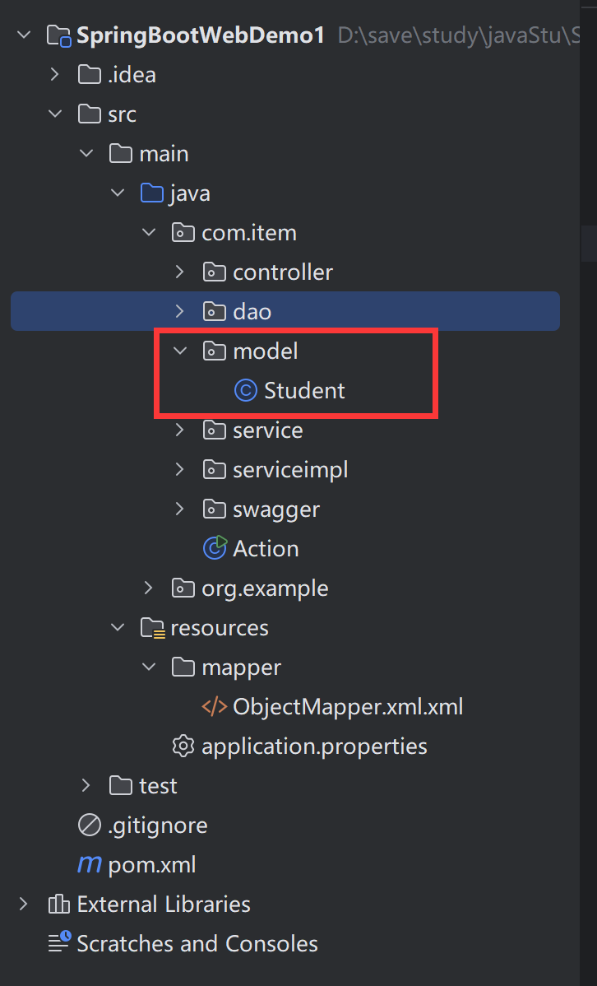597x986 pixels.
Task: Click the Student class icon
Action: pos(246,391)
